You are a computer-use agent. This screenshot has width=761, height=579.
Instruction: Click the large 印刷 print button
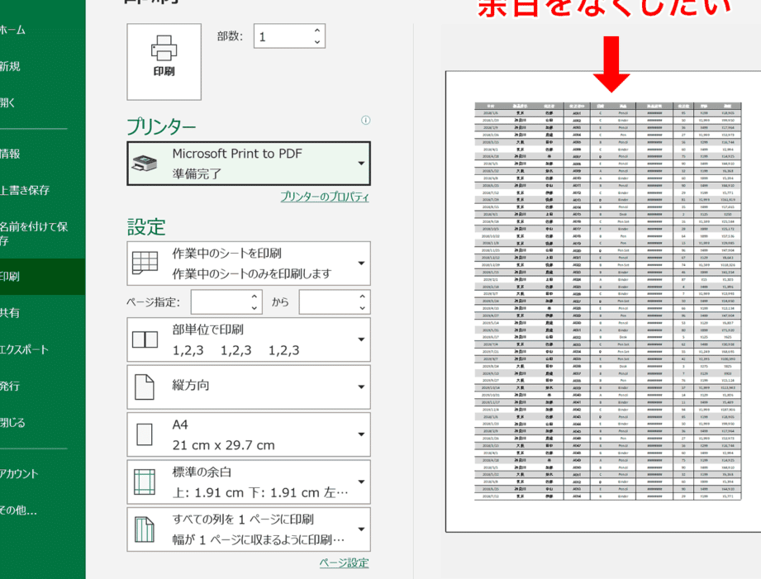tap(164, 61)
